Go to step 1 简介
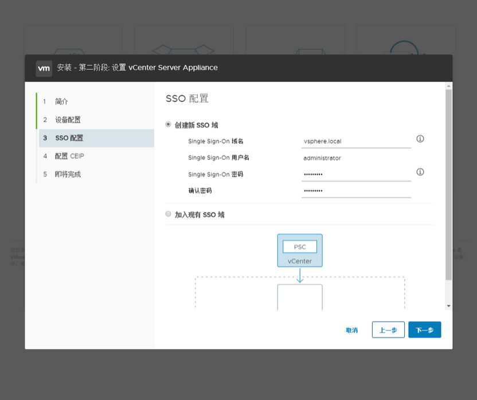 96,101
